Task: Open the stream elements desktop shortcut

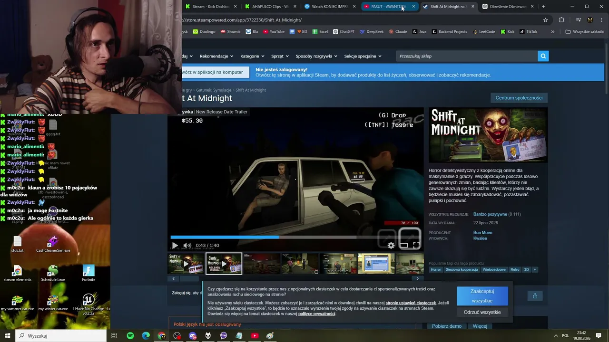Action: point(18,273)
